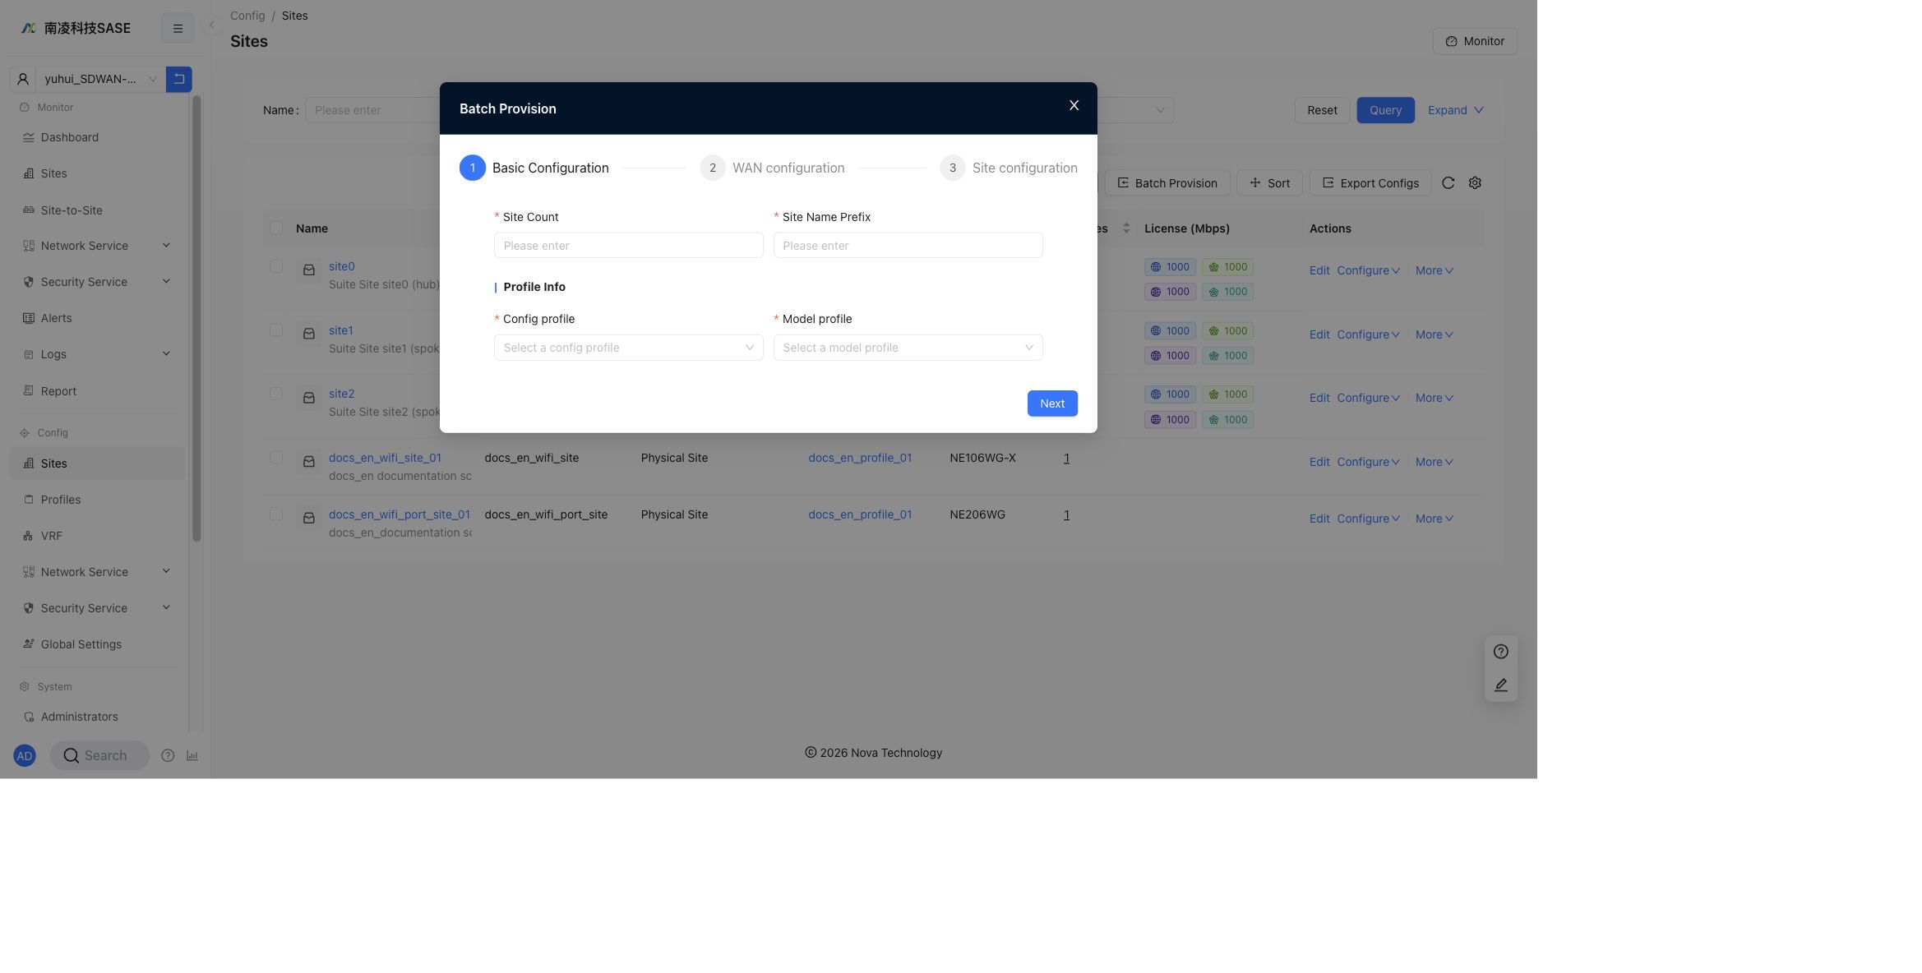This screenshot has height=973, width=1922.
Task: Click the Search box in the sidebar footer
Action: point(99,756)
